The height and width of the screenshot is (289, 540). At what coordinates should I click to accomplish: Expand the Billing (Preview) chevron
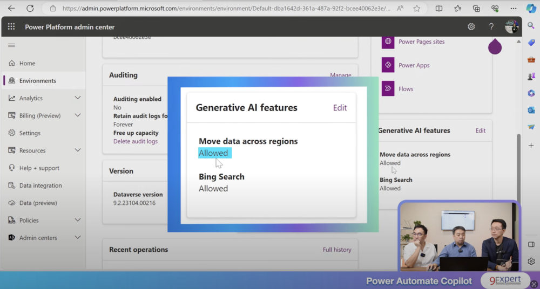pyautogui.click(x=77, y=115)
